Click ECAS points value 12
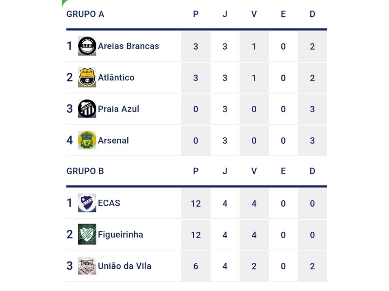 (196, 203)
